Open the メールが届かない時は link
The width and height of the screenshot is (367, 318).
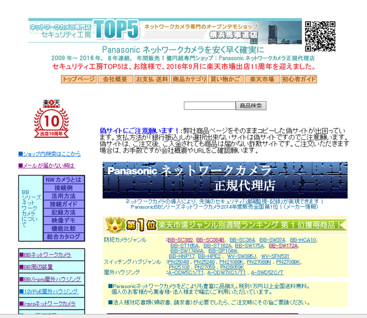pos(46,165)
